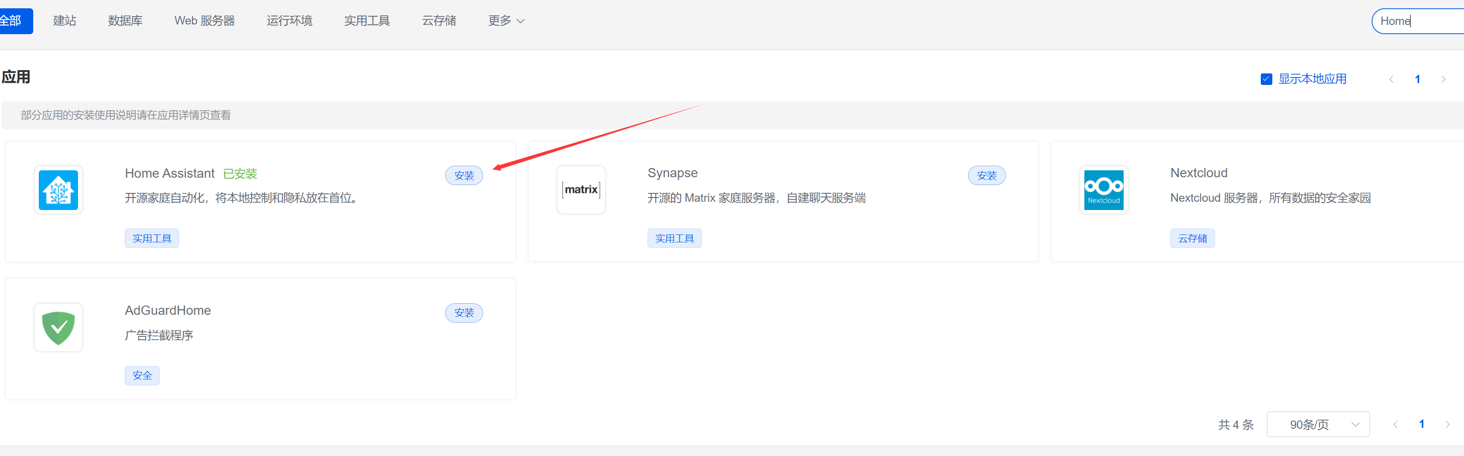Open the Nextcloud app icon
Screen dimensions: 1464x456
pyautogui.click(x=1103, y=190)
